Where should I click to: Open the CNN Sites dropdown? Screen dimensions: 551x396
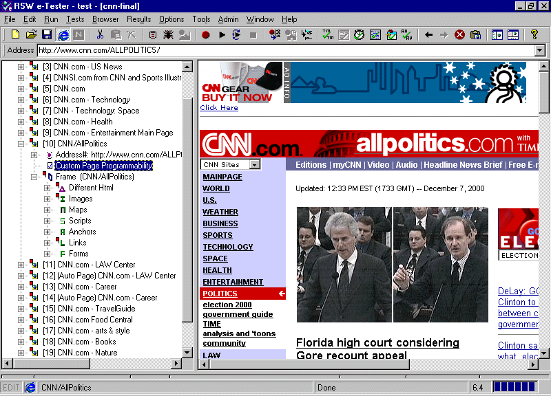[x=254, y=165]
